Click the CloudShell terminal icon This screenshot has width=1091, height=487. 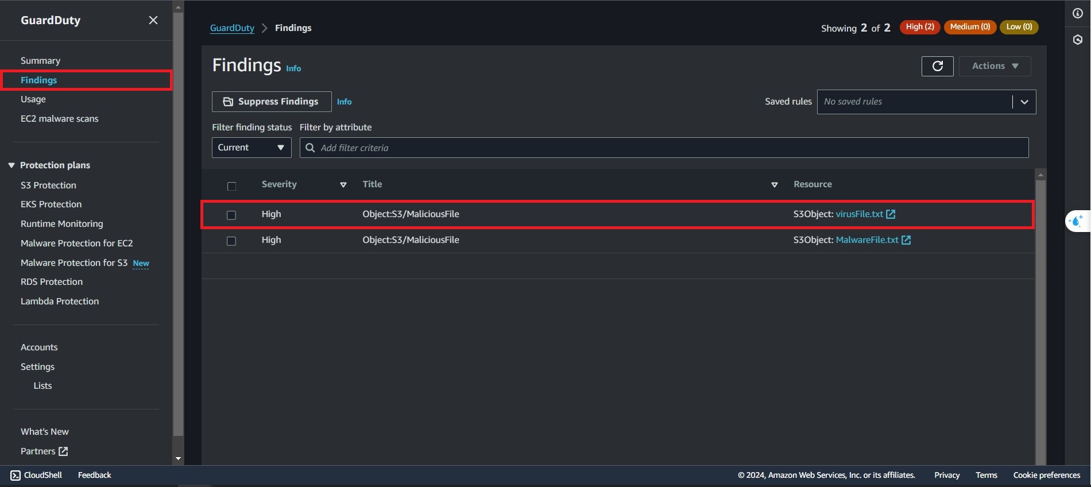pos(16,476)
